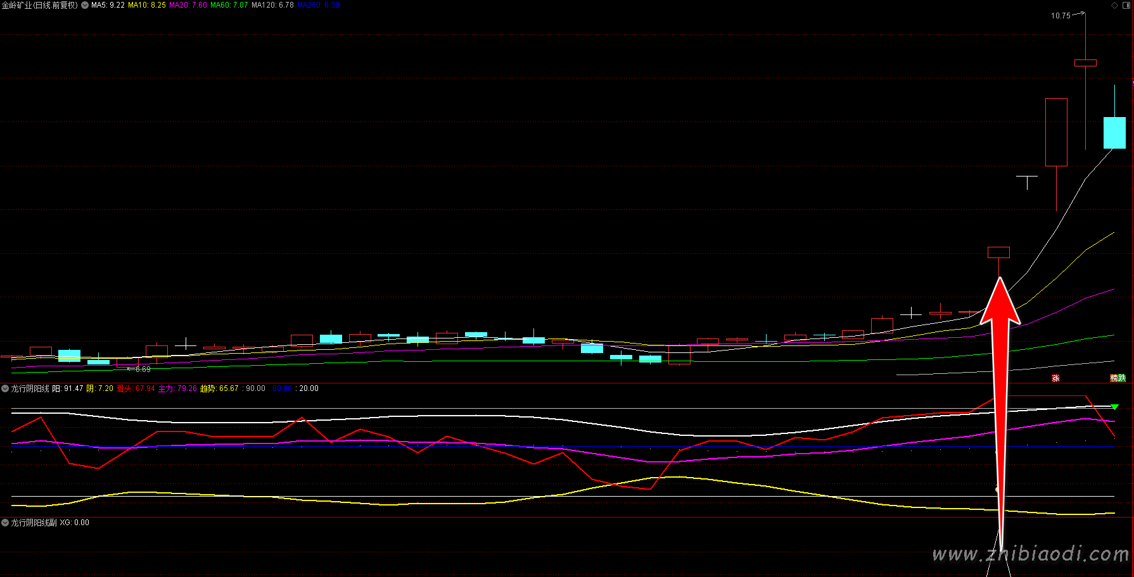Select the 金岭矿业(日线 前复权) chart title
This screenshot has width=1134, height=577.
pos(39,5)
